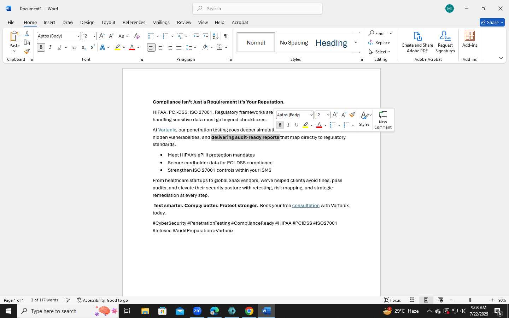Screen dimensions: 509x318
Task: Click Focus mode in the status bar
Action: [392, 300]
